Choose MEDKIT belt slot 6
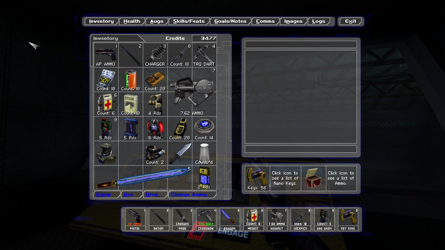 click(253, 219)
